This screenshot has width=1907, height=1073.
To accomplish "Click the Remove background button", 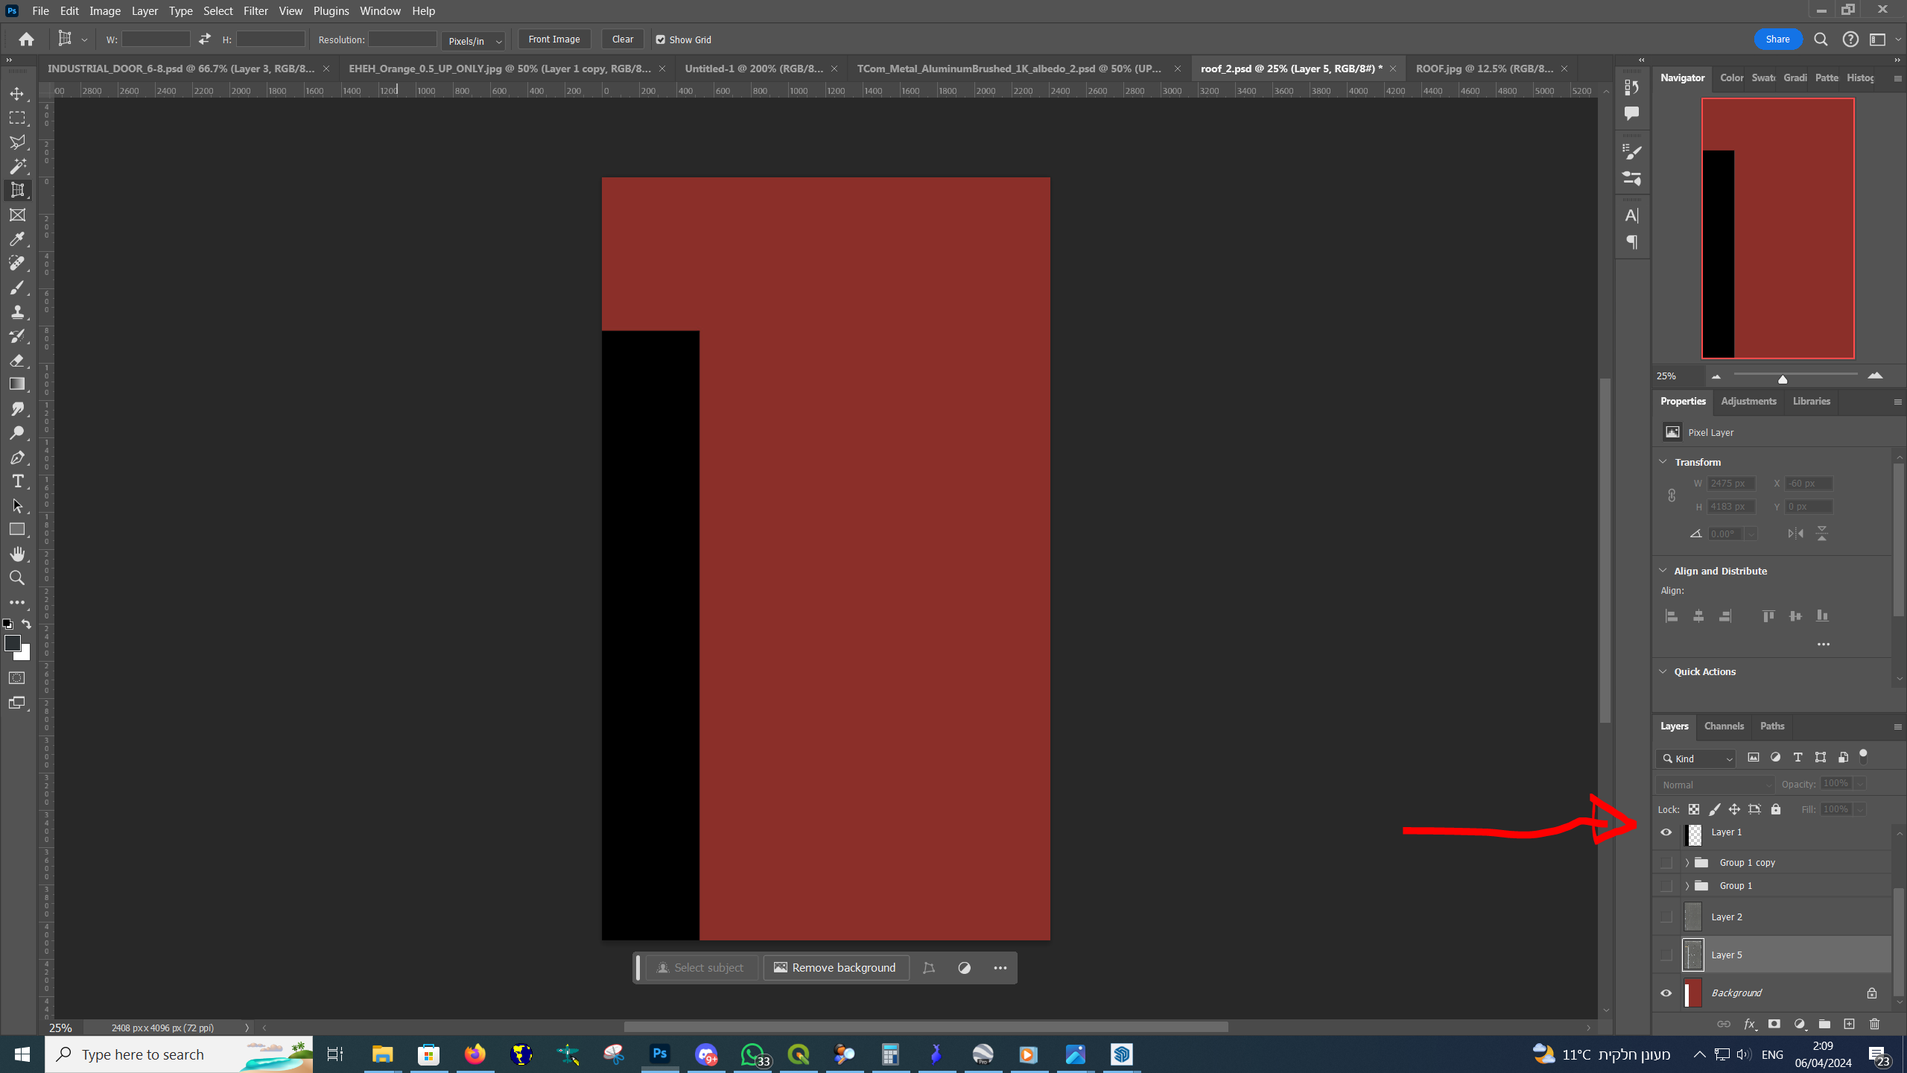I will tap(835, 968).
